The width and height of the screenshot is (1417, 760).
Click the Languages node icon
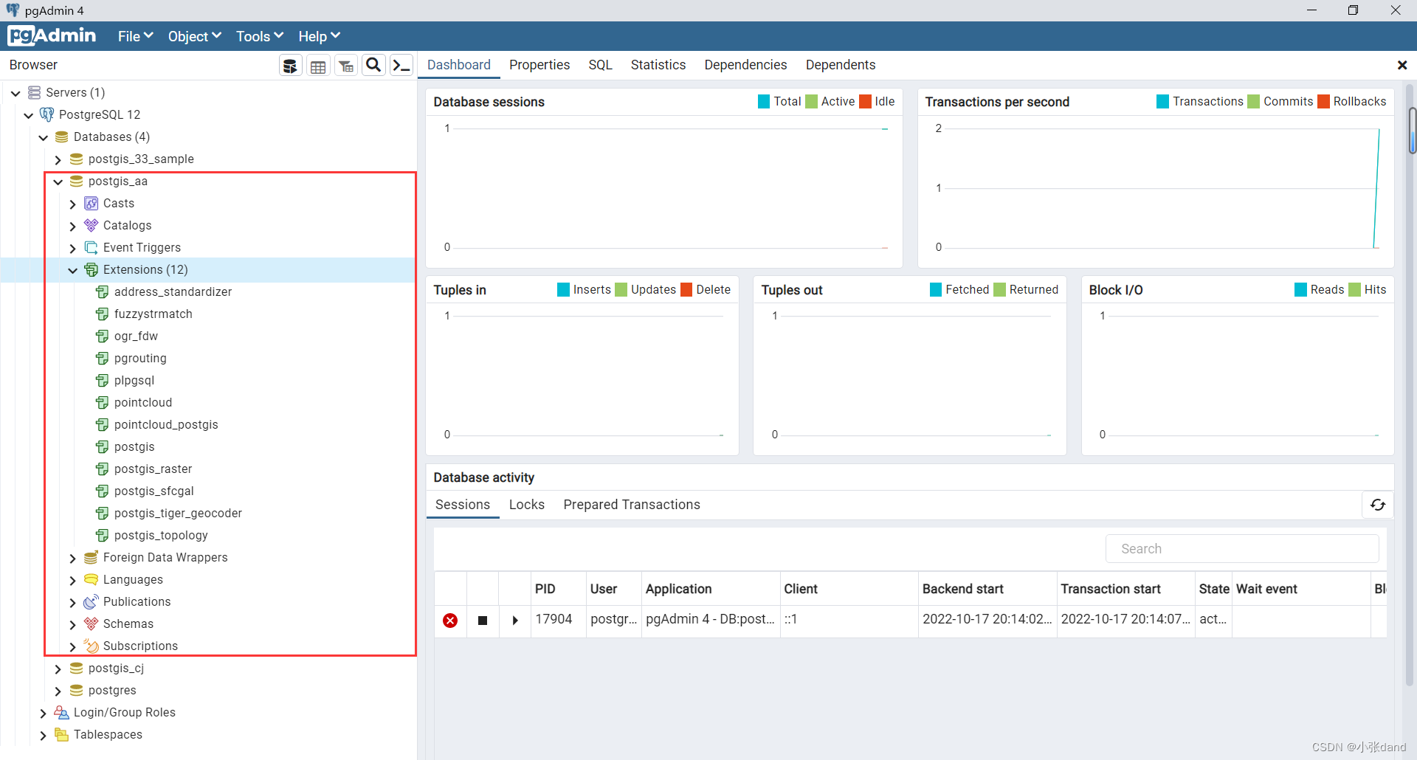[x=92, y=580]
